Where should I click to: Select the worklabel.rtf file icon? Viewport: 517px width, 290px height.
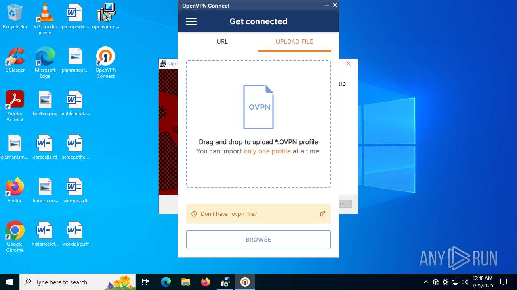75,234
